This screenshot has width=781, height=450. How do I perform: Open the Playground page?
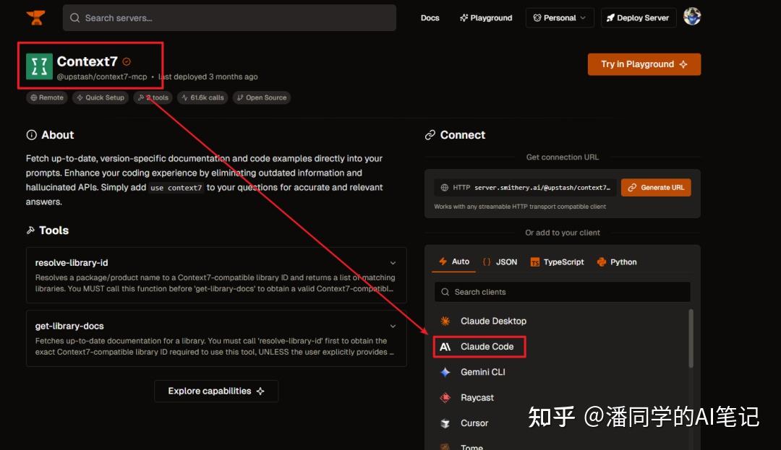pos(486,18)
